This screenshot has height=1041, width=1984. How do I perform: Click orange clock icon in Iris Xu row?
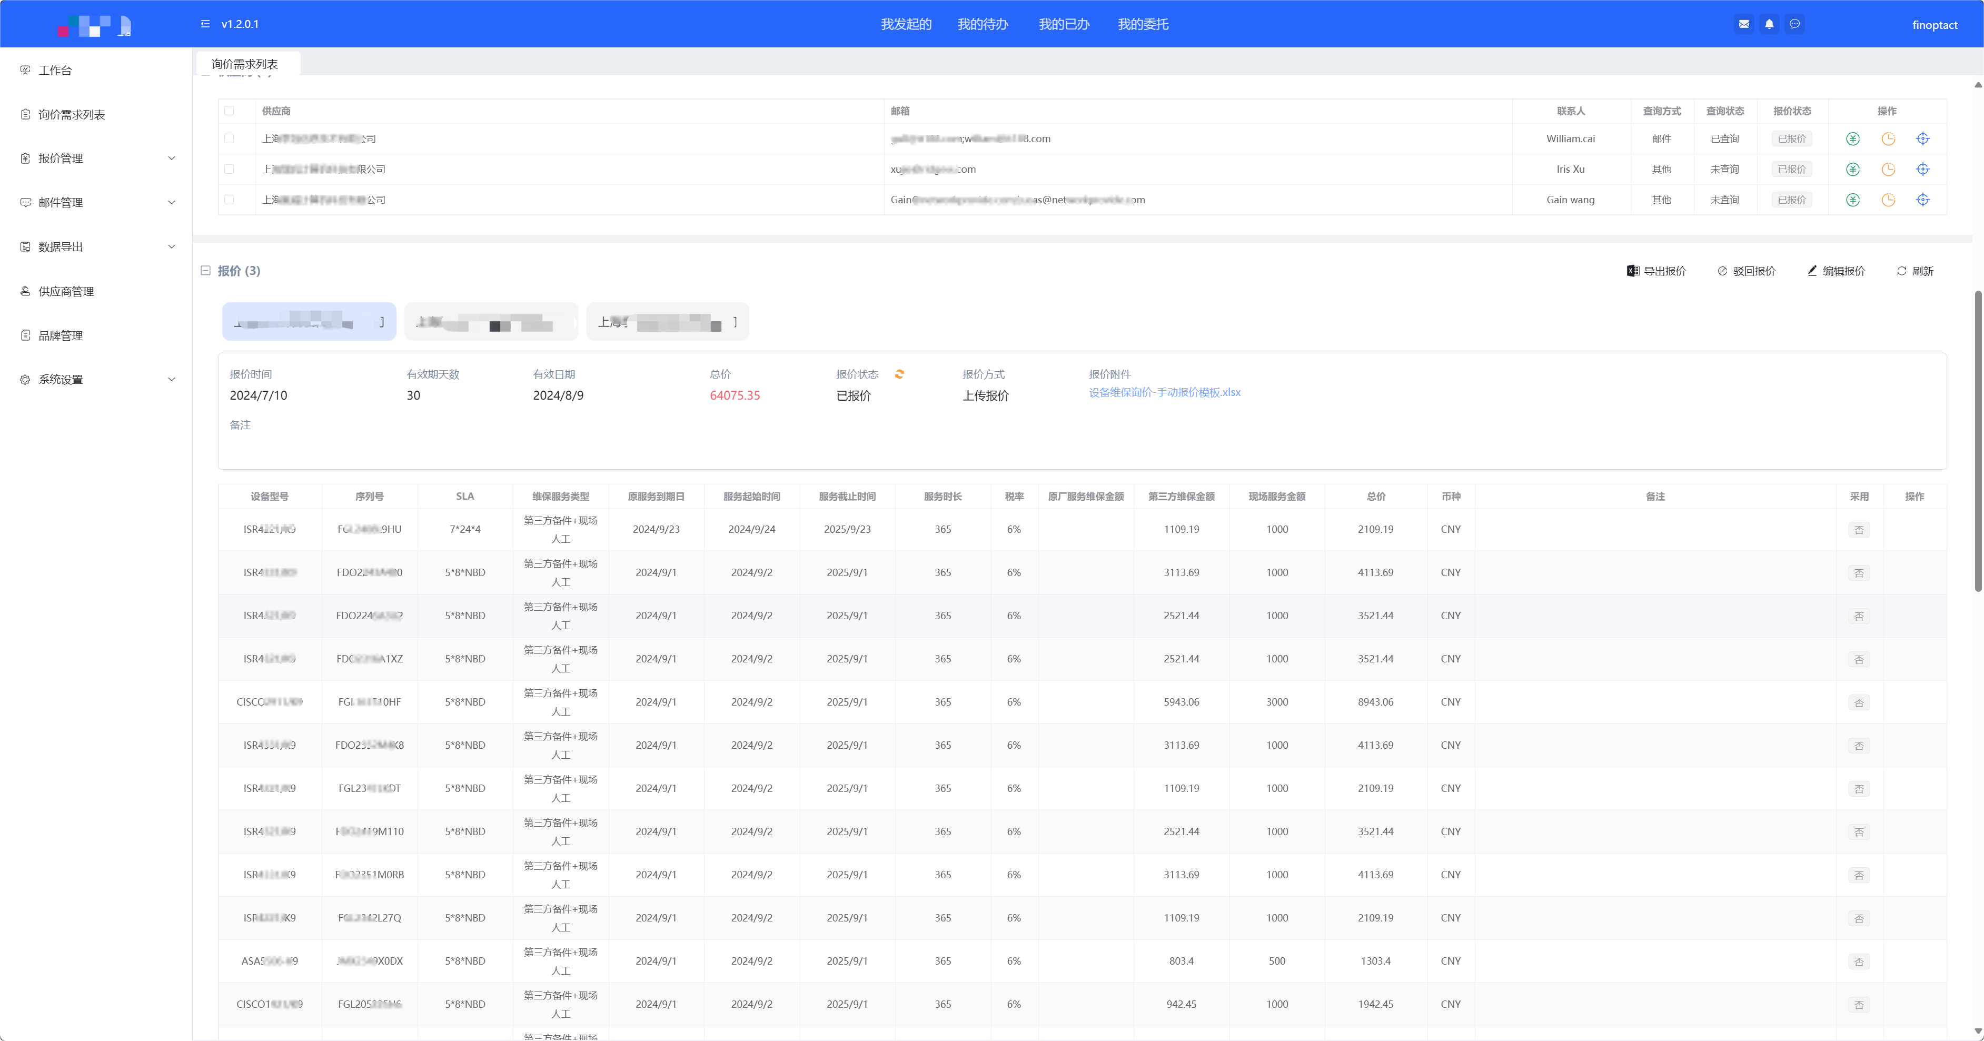tap(1888, 170)
